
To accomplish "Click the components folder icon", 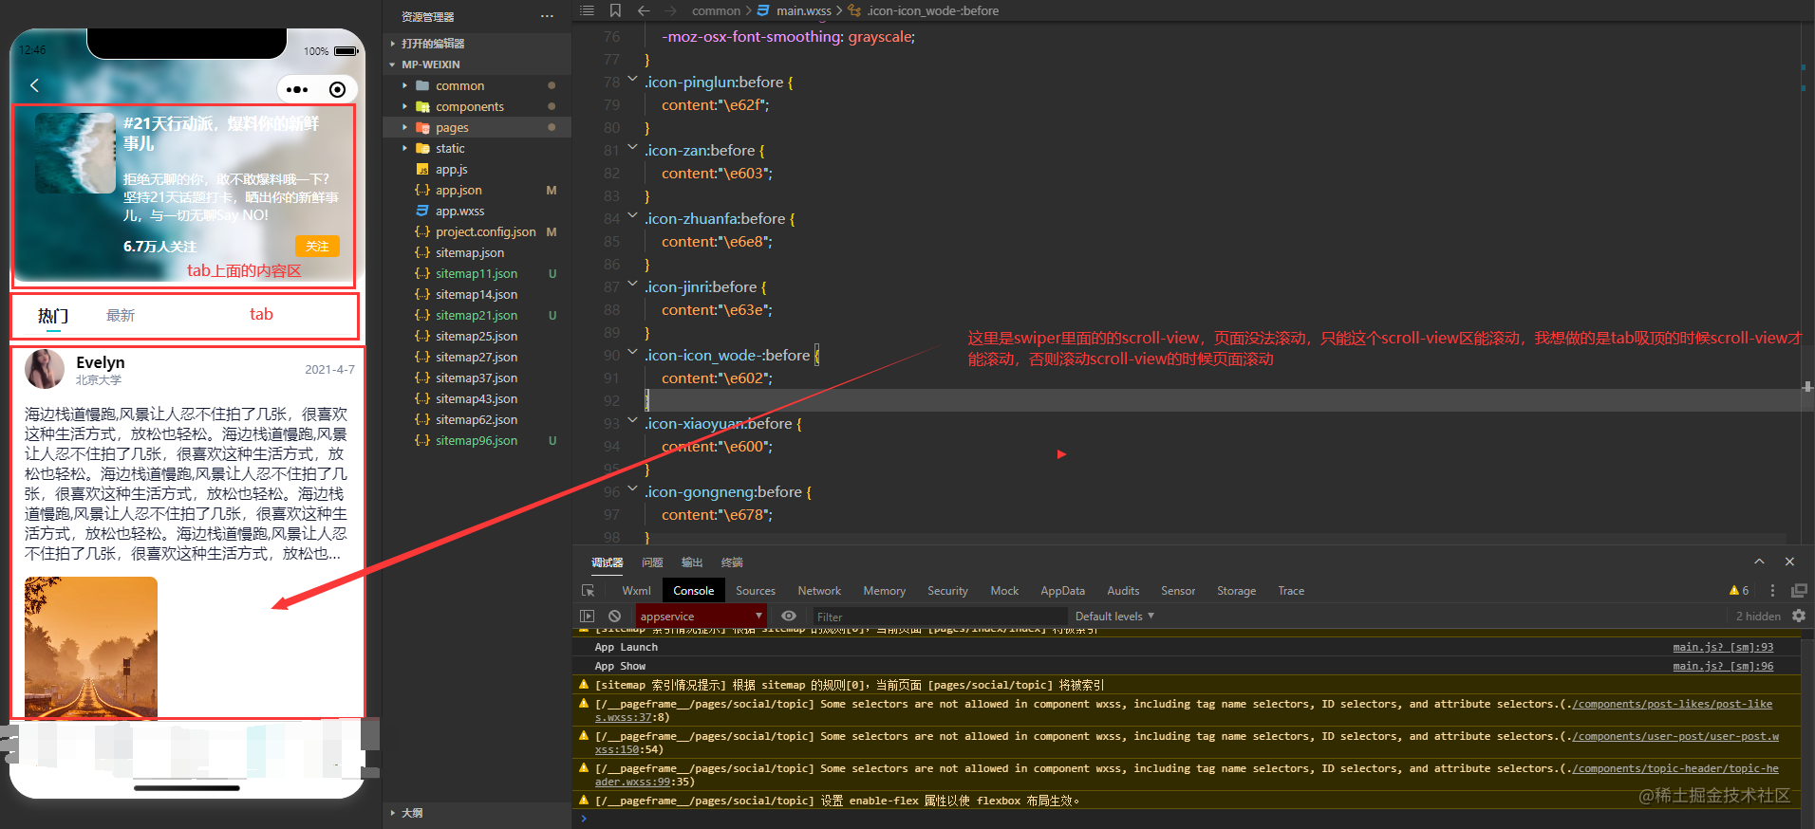I will 423,106.
